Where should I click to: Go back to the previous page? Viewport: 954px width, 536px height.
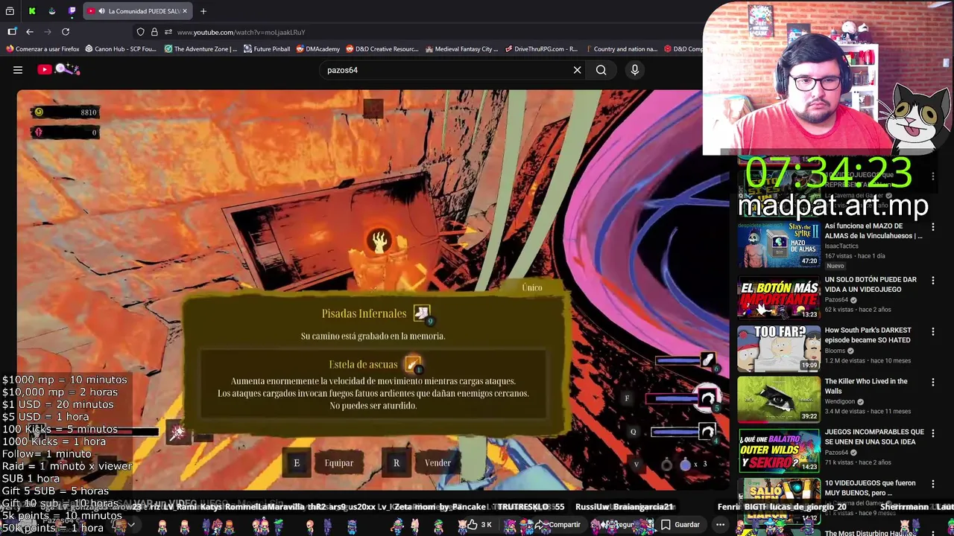[30, 32]
